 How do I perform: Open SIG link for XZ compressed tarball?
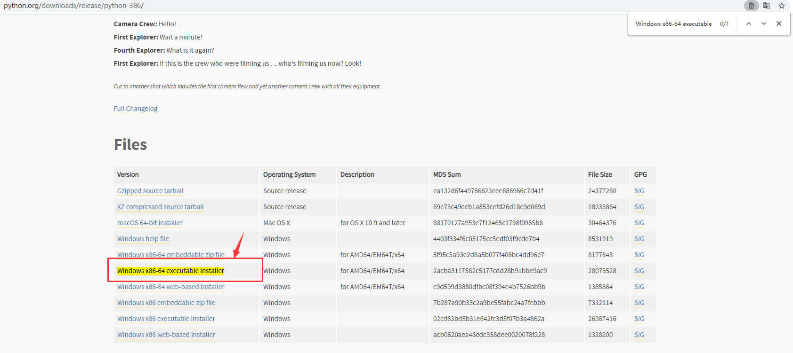click(x=639, y=207)
